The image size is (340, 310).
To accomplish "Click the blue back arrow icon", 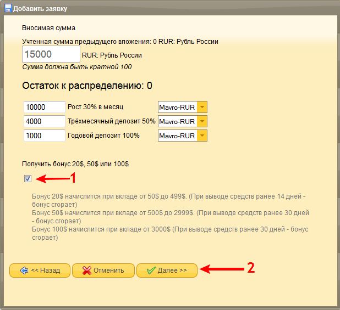I will (x=24, y=270).
